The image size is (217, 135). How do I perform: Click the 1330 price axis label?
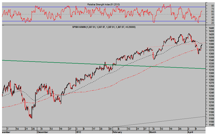(x=212, y=63)
